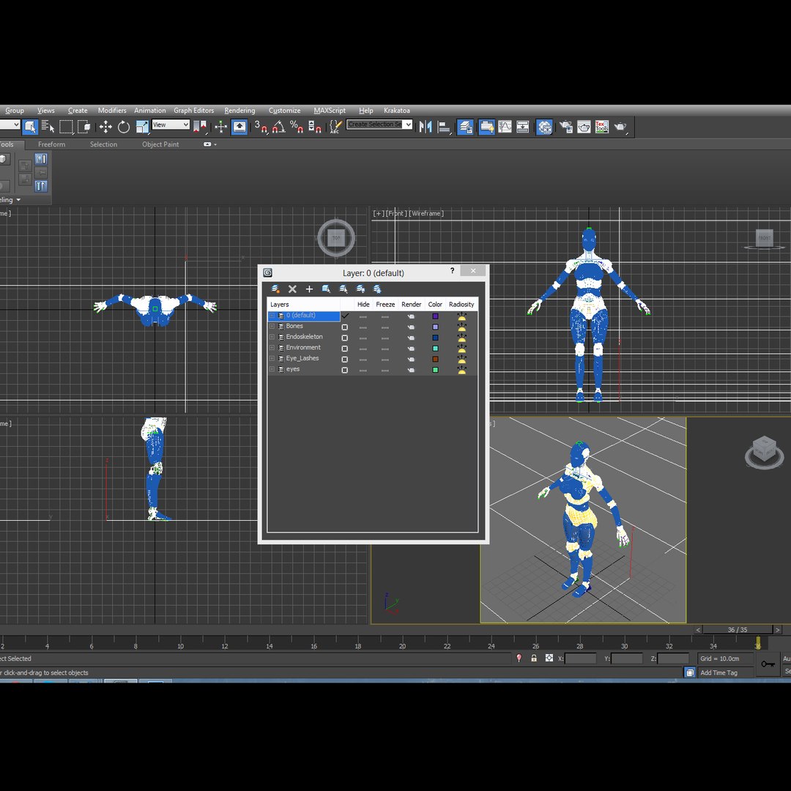Open Select by Name list tool
Image resolution: width=791 pixels, height=791 pixels.
(48, 127)
